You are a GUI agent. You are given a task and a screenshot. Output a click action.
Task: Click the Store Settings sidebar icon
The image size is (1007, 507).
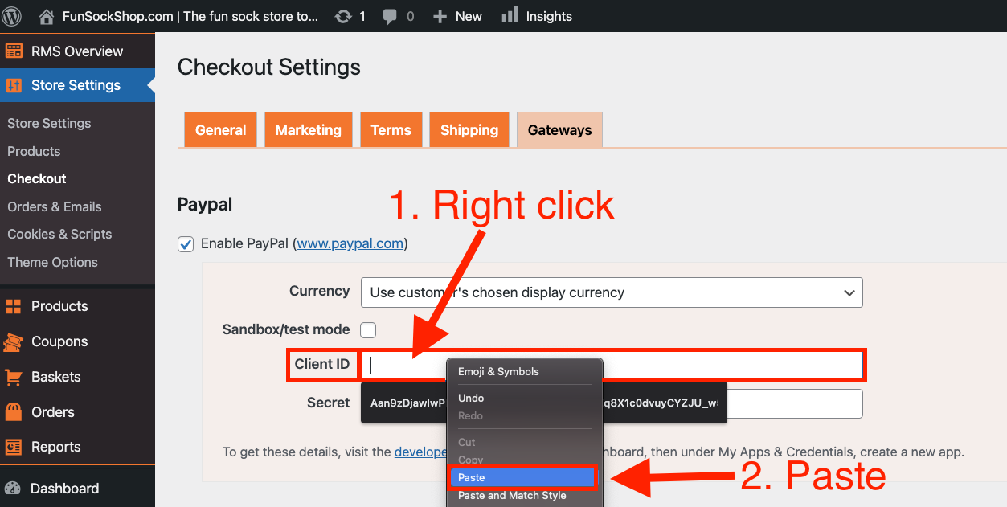coord(14,85)
